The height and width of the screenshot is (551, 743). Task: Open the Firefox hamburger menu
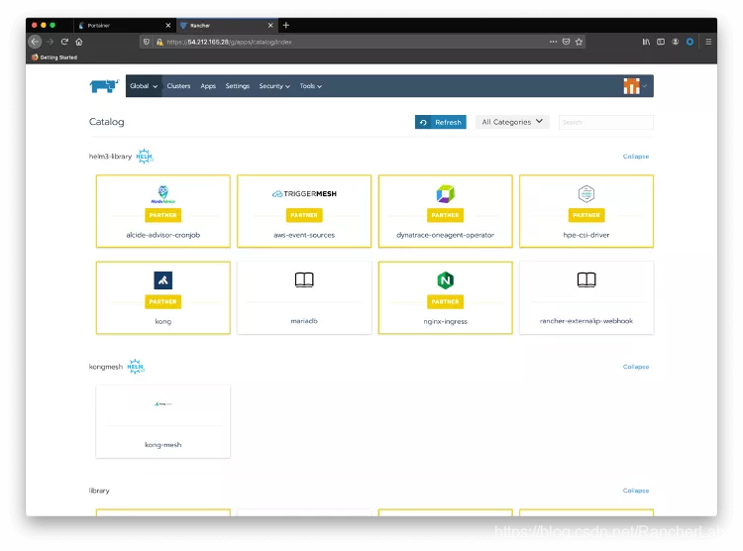coord(708,42)
